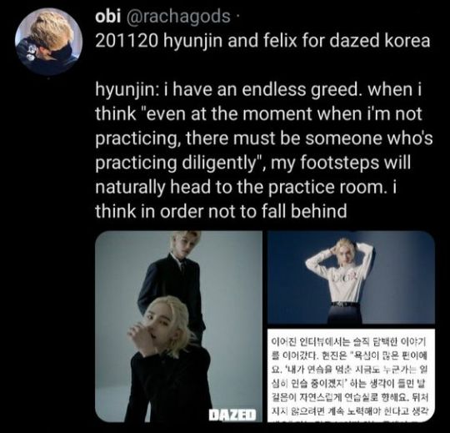
Task: Open obi's profile picture avatar
Action: [x=49, y=42]
